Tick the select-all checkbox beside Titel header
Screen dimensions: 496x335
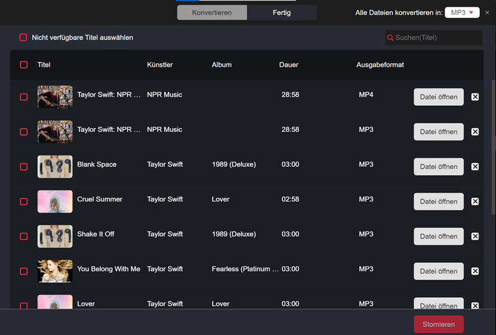pos(24,65)
